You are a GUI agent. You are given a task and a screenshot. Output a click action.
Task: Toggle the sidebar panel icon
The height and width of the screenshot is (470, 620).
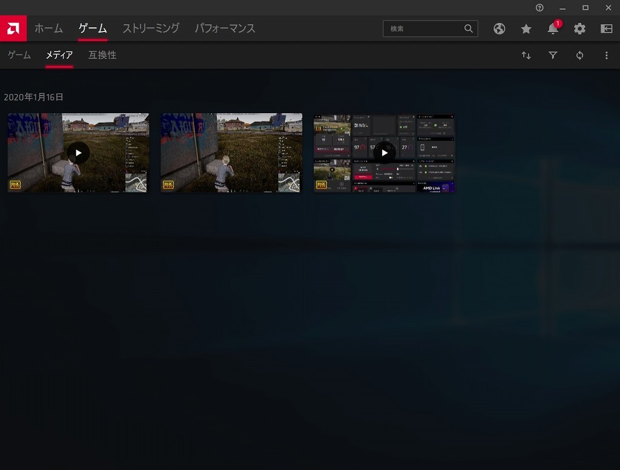[606, 28]
